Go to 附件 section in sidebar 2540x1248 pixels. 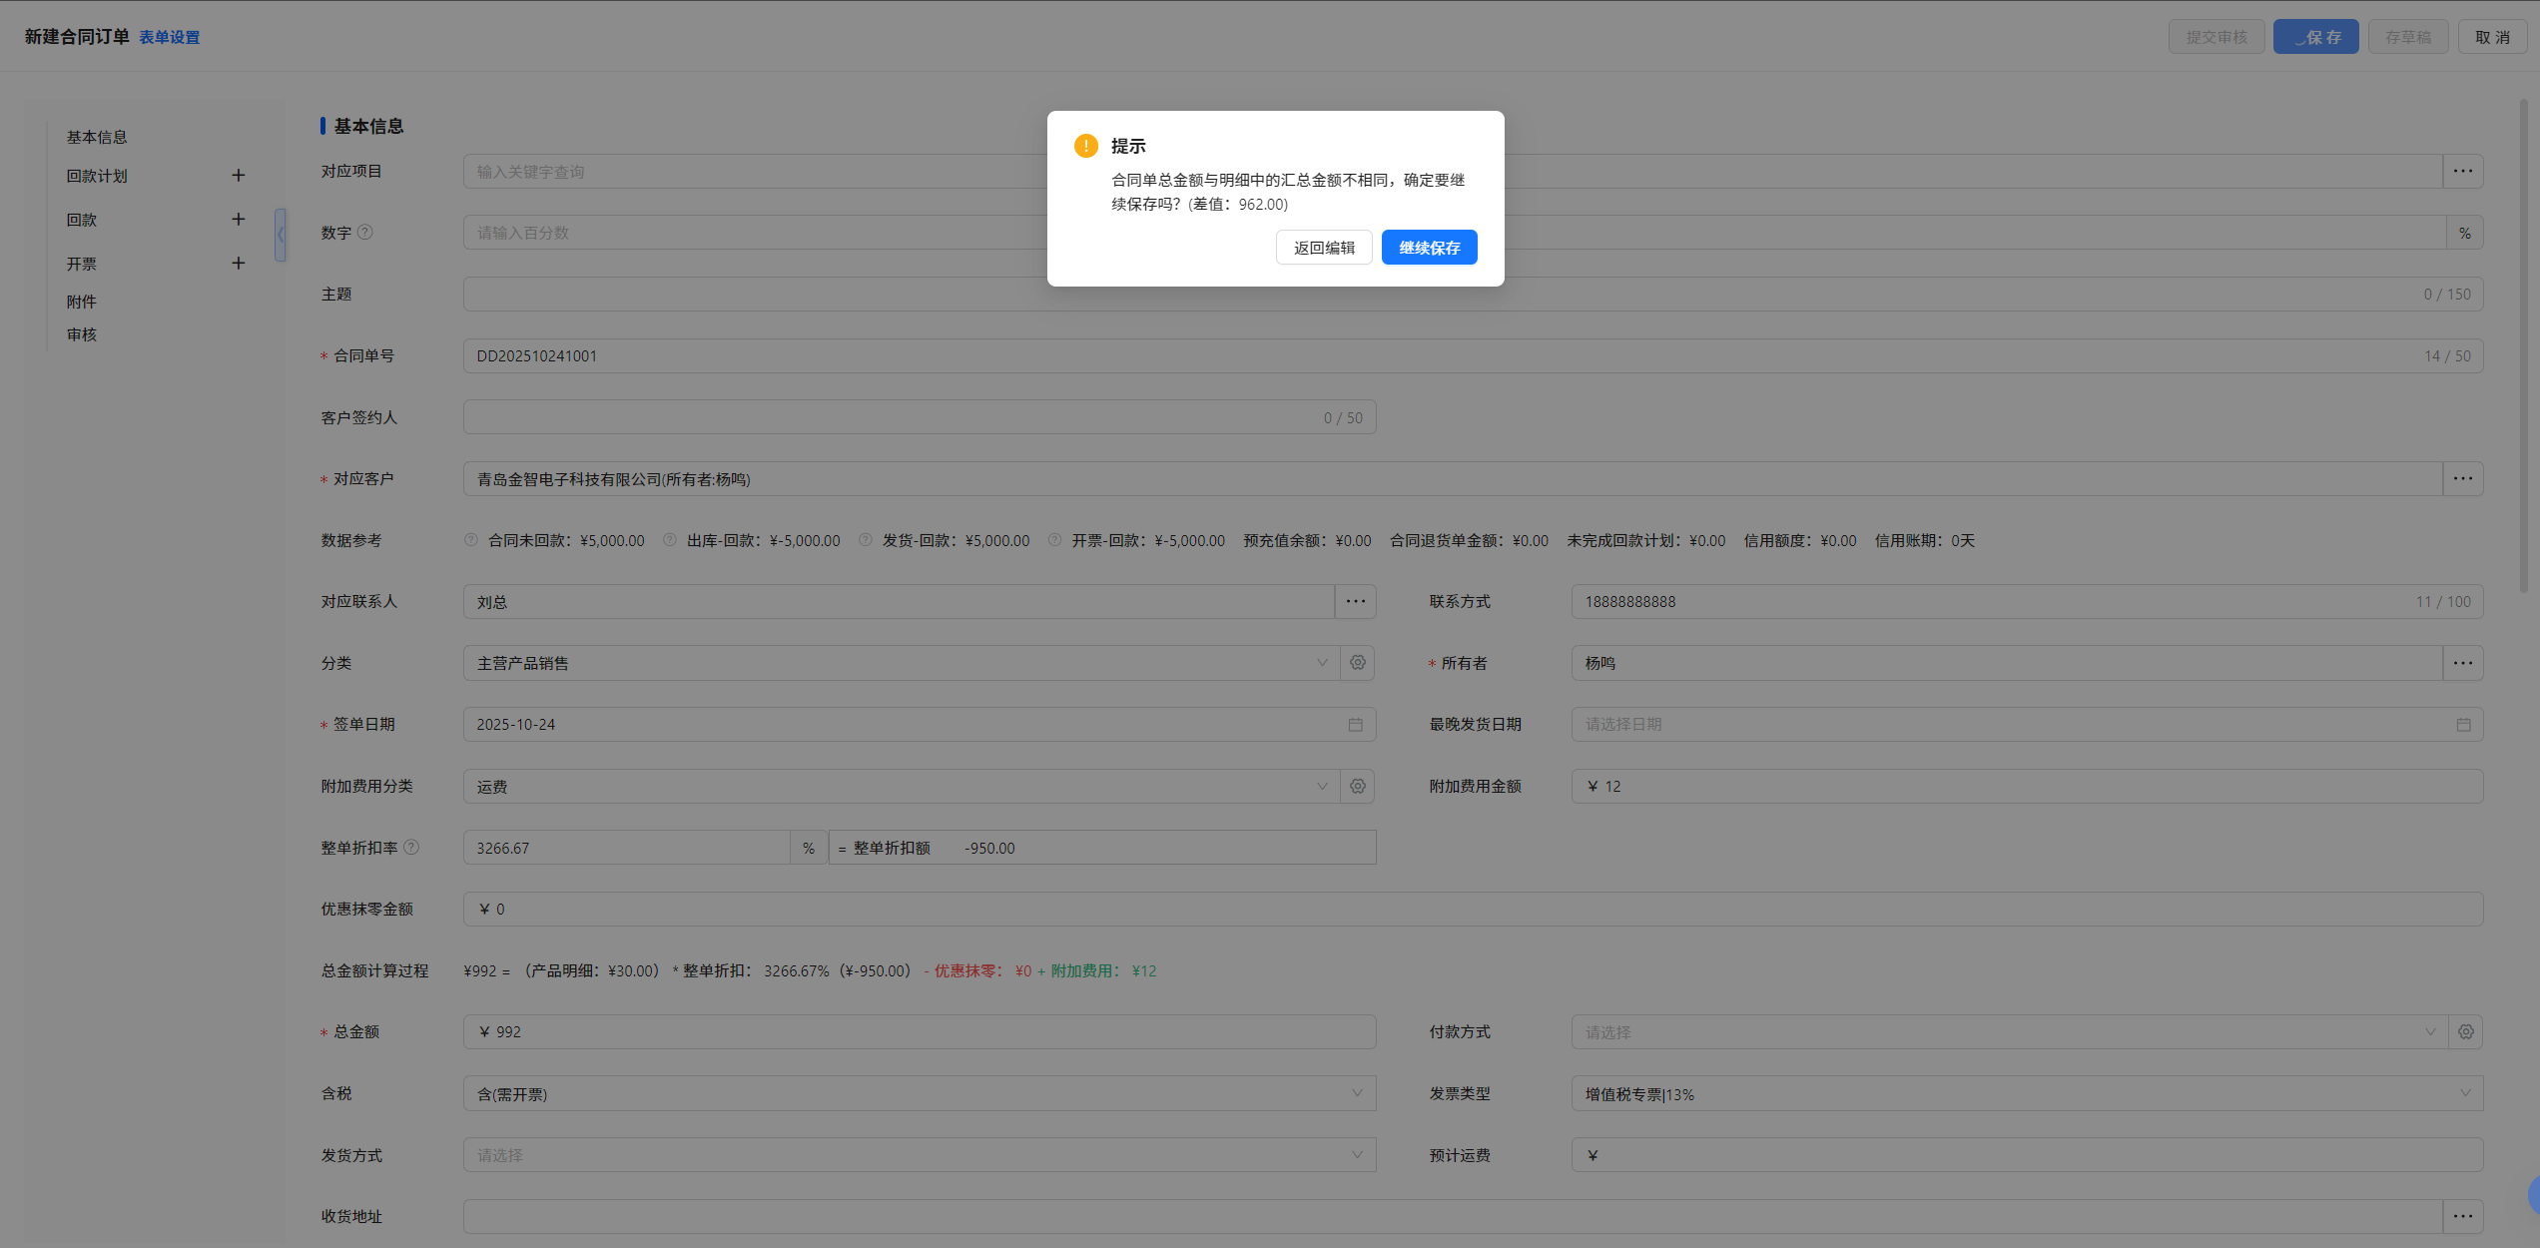click(82, 302)
